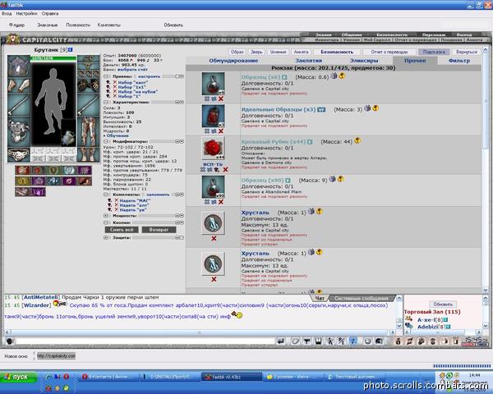
Task: Open the Обучение link
Action: [117, 135]
